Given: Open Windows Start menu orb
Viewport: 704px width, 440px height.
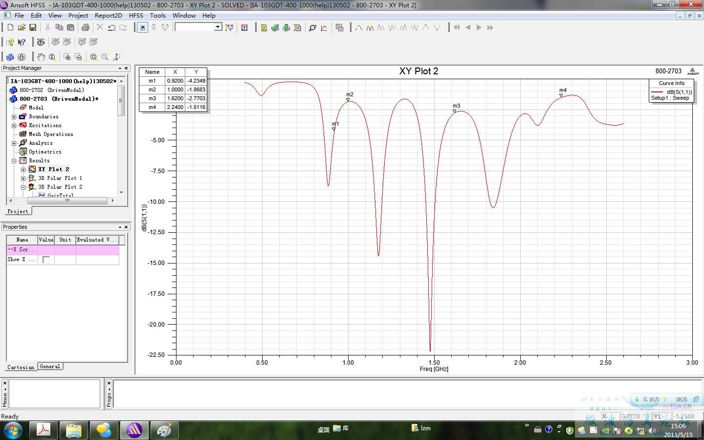Looking at the screenshot, I should (13, 430).
